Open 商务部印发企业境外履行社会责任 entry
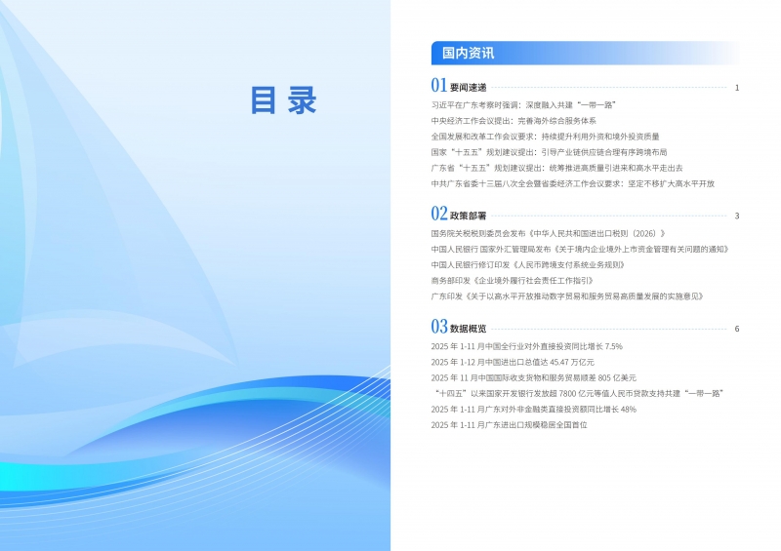781x551 pixels. click(x=511, y=280)
